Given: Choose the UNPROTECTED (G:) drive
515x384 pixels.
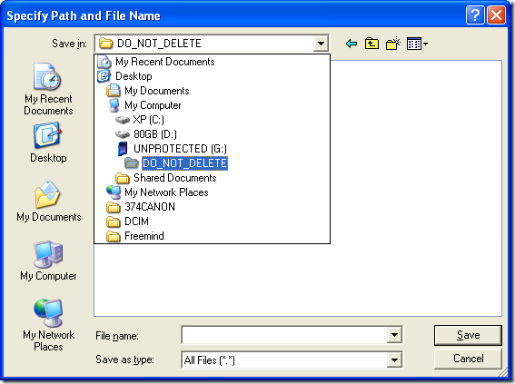Looking at the screenshot, I should [212, 149].
